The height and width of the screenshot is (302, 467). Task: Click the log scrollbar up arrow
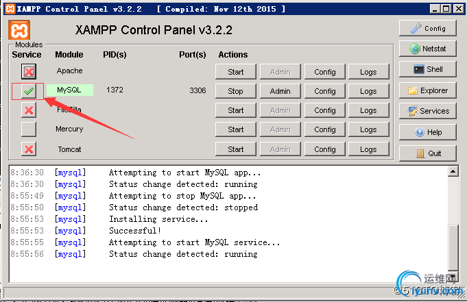coord(453,171)
